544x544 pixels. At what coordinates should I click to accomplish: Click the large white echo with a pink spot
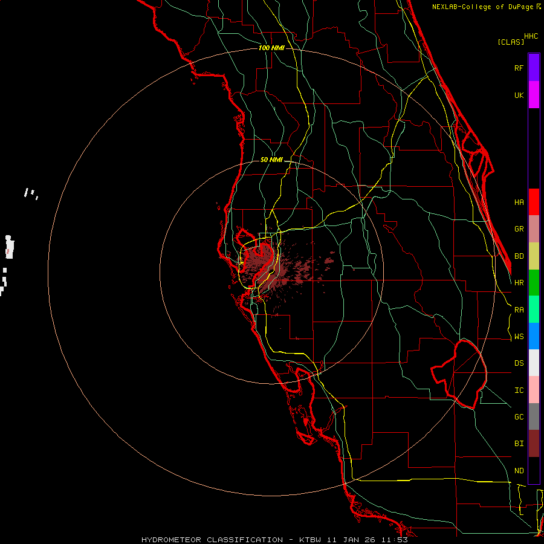click(x=9, y=247)
